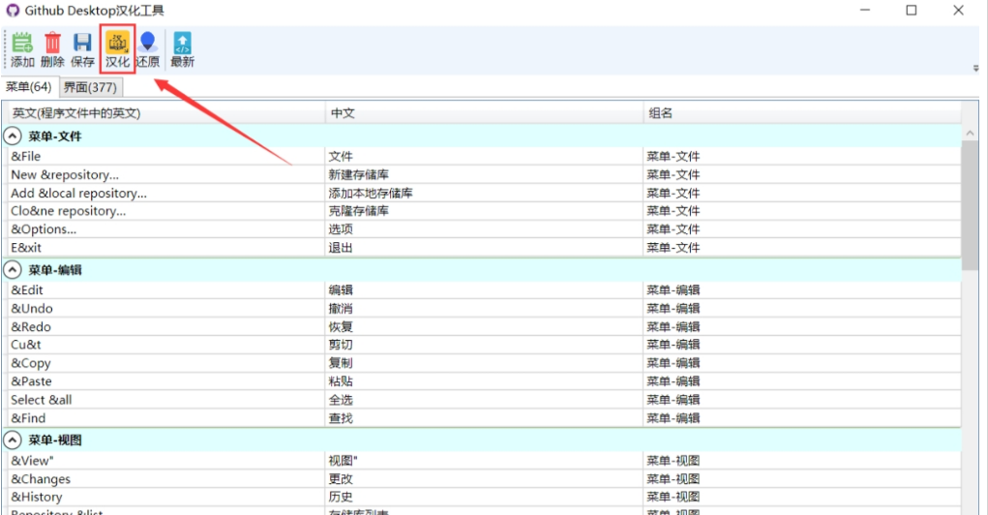Select the &Copy row
This screenshot has height=515, width=988.
tap(484, 363)
